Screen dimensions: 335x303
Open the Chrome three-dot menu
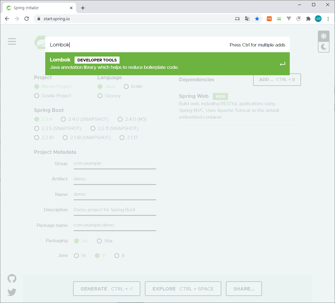328,19
